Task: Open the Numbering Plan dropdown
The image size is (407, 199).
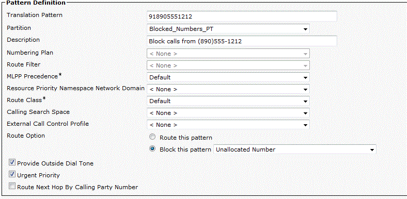Action: pyautogui.click(x=228, y=54)
